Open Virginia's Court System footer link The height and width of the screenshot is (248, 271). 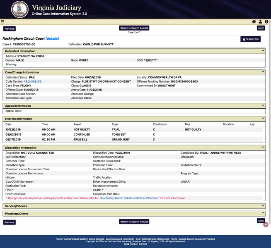[75, 239]
